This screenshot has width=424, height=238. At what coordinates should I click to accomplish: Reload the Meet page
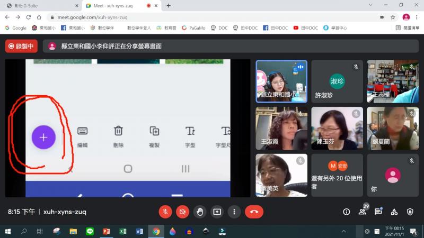click(29, 17)
